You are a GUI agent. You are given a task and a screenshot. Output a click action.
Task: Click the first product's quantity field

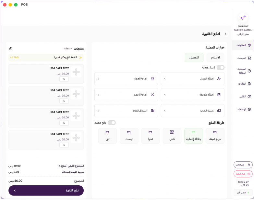(x=64, y=79)
